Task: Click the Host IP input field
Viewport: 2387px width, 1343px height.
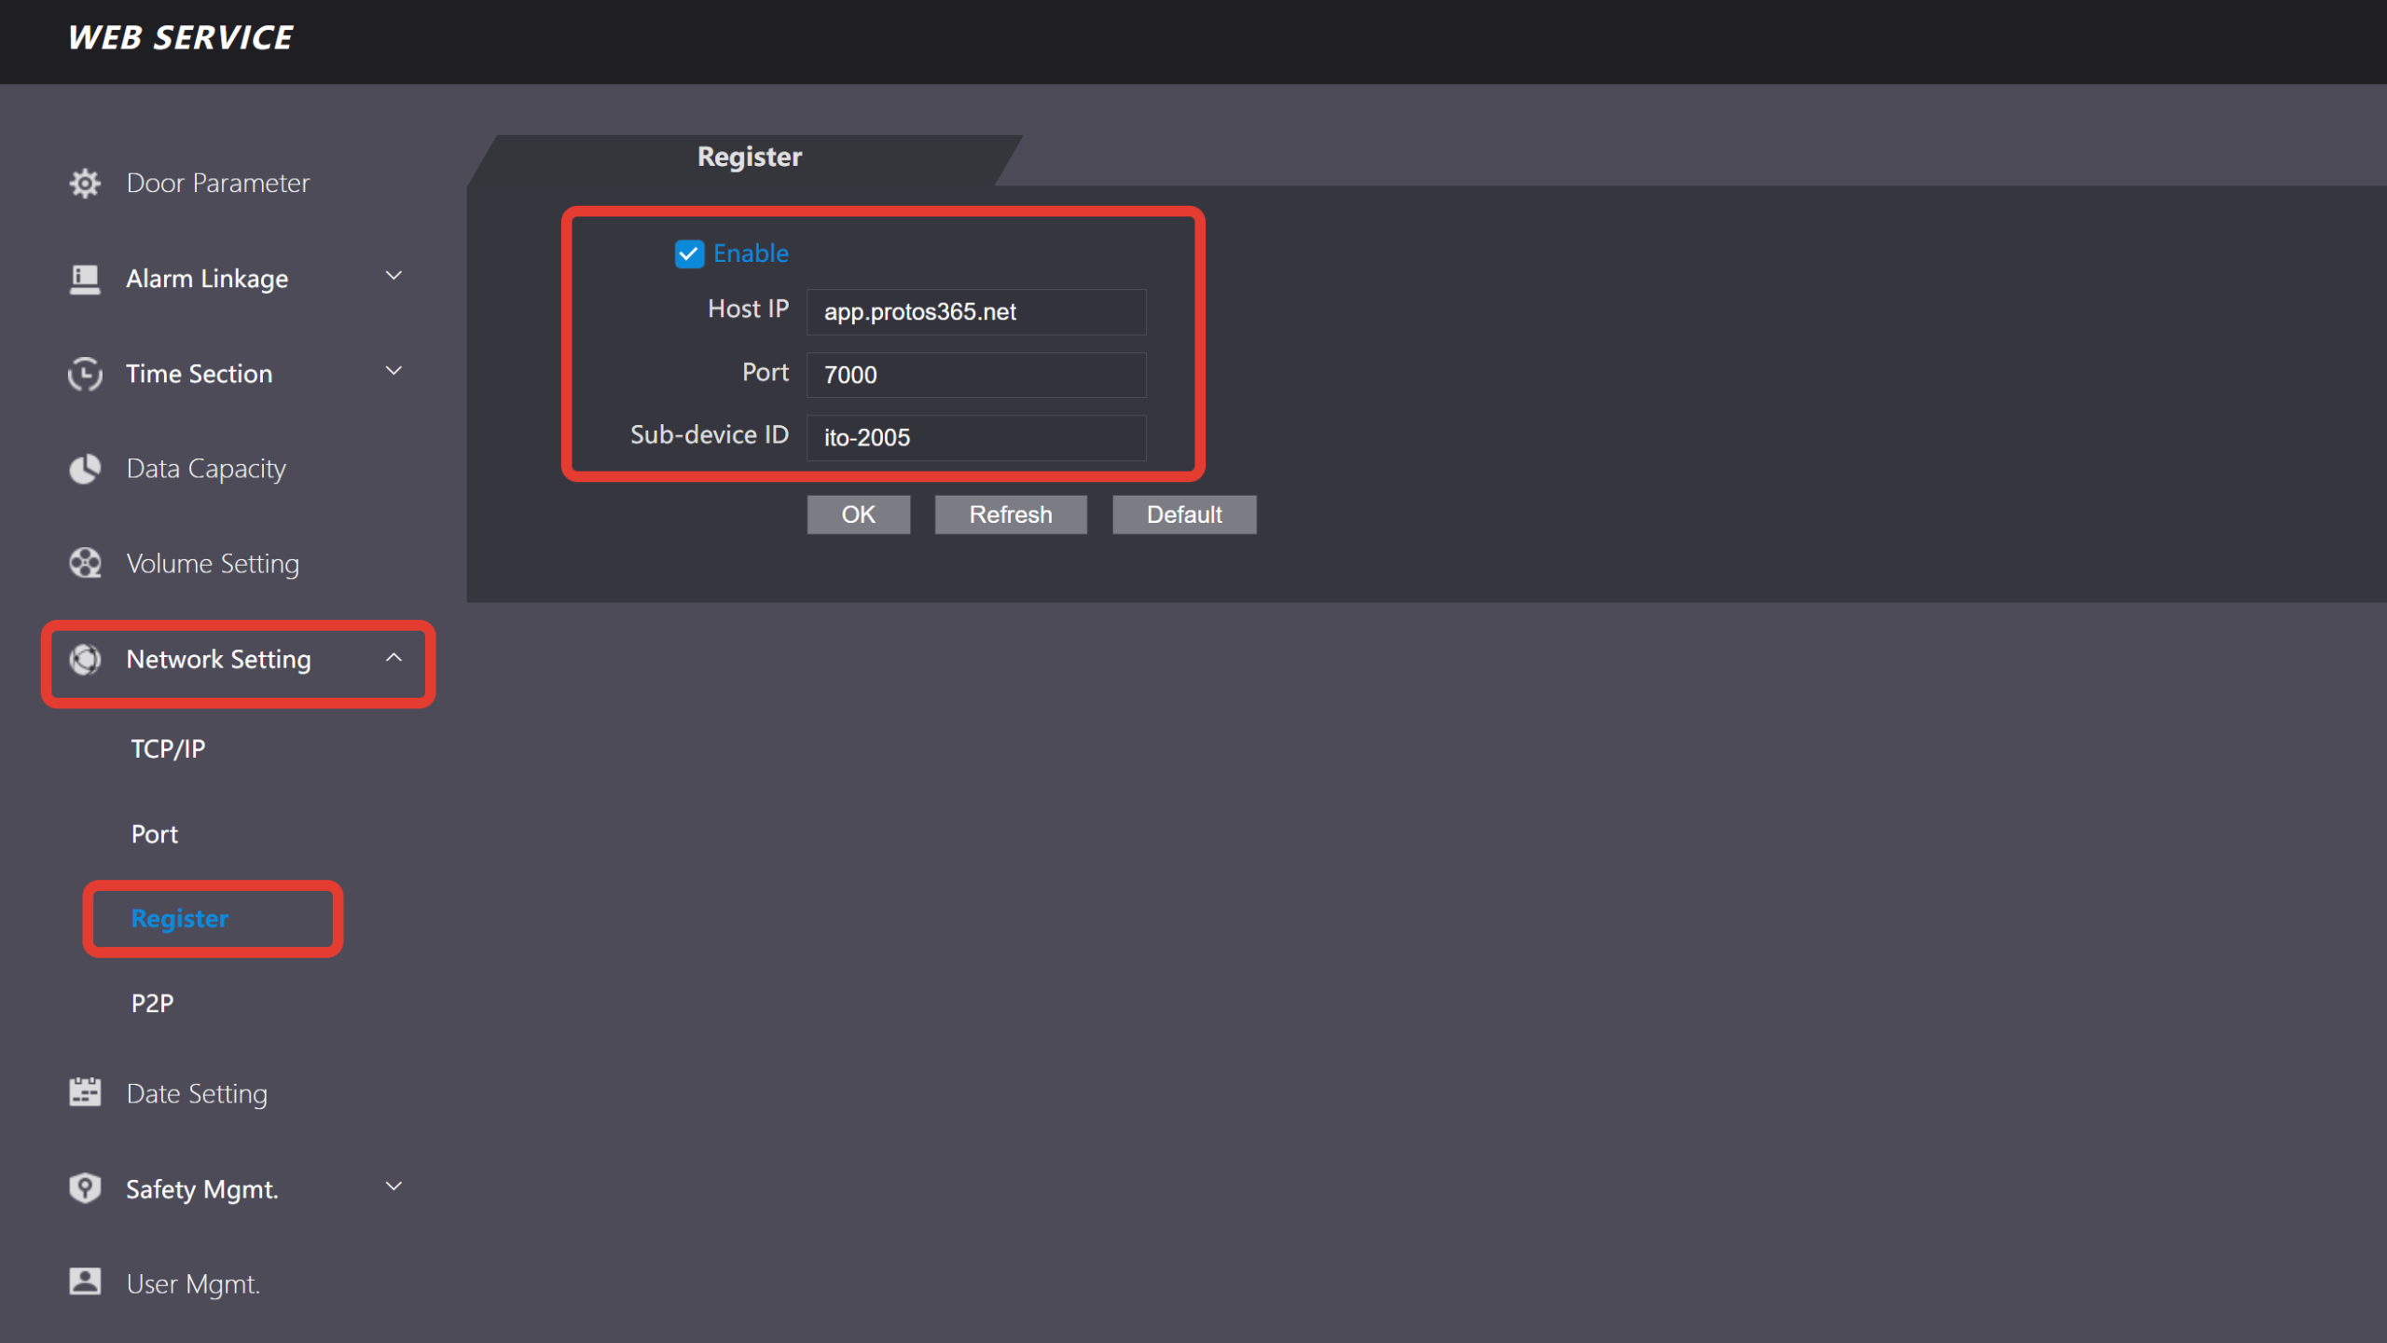Action: pyautogui.click(x=975, y=311)
